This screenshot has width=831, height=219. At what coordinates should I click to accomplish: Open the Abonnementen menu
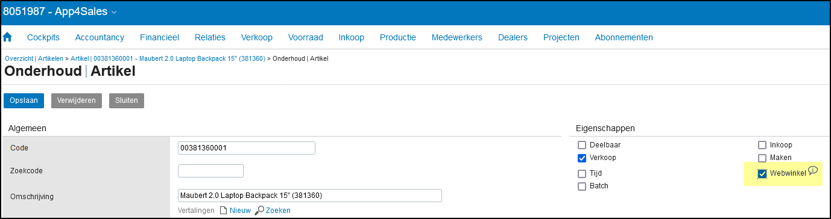[624, 37]
